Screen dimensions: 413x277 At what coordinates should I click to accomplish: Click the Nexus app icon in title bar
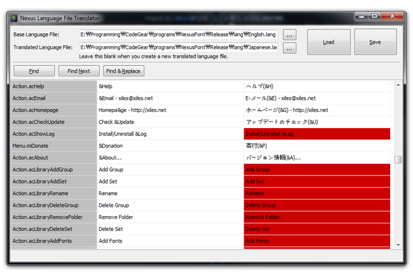[14, 18]
